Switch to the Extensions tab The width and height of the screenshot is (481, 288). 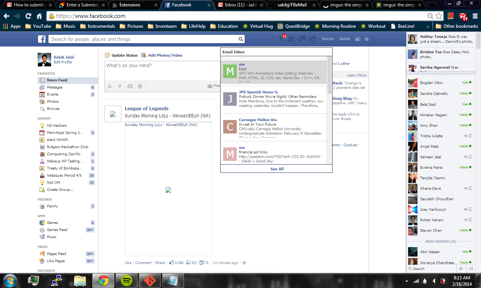tap(134, 5)
